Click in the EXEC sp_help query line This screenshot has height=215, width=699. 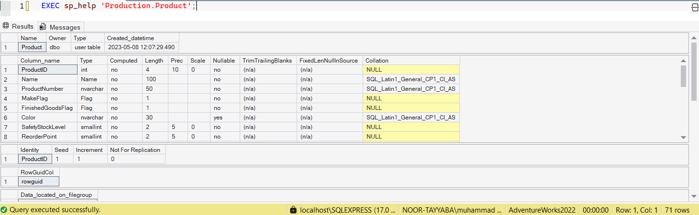pos(119,6)
